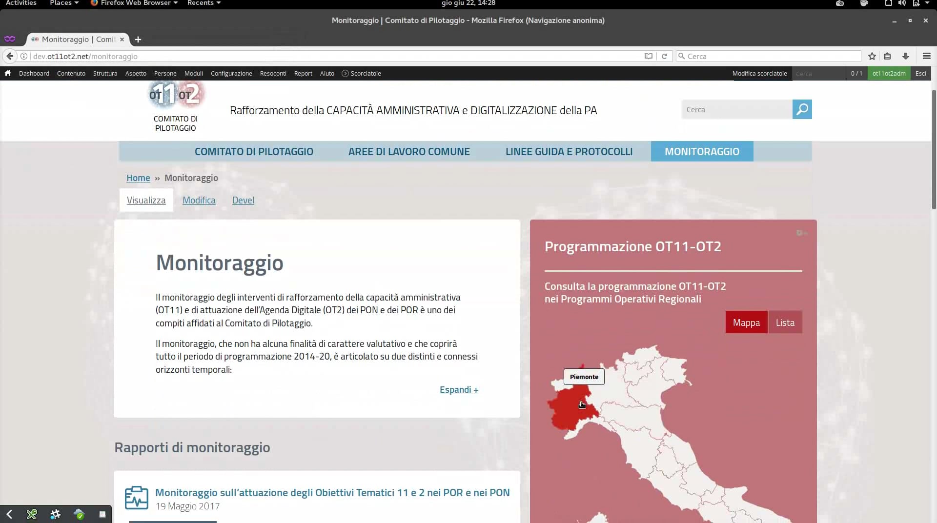Open the Firefox hamburger menu icon
The height and width of the screenshot is (523, 937).
coord(926,56)
